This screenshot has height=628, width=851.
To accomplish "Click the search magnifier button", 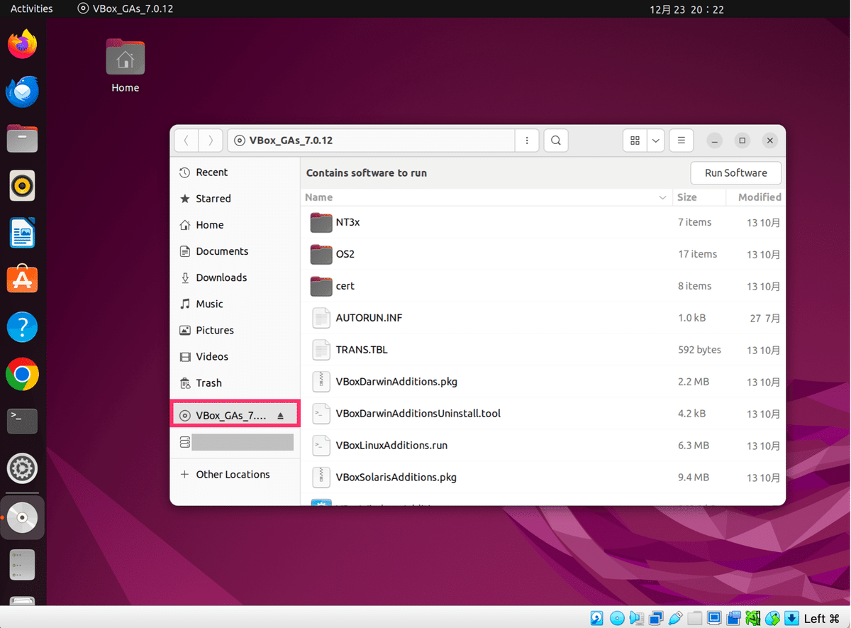I will click(x=556, y=141).
